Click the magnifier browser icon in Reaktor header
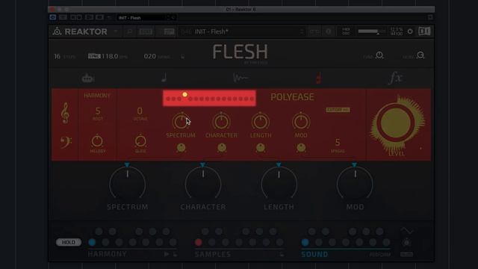The image size is (478, 269). click(129, 31)
